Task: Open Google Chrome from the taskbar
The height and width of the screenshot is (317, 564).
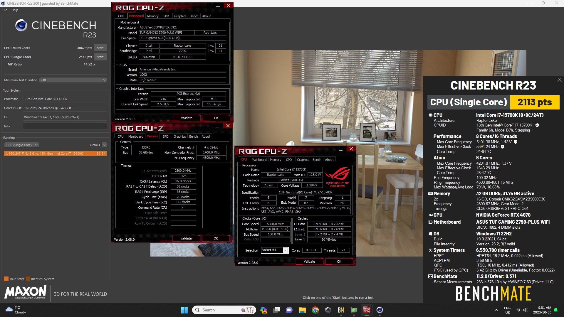Action: point(315,310)
